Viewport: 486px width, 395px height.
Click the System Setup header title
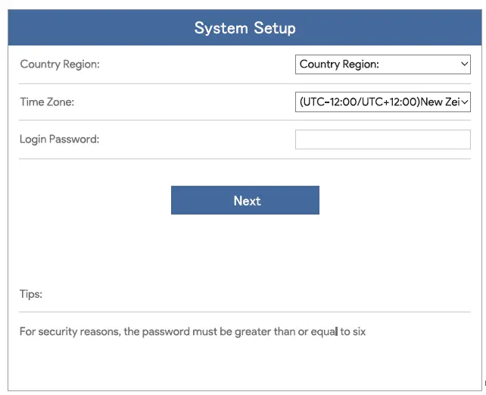point(245,28)
